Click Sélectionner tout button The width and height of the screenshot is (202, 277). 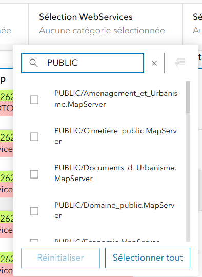[148, 258]
